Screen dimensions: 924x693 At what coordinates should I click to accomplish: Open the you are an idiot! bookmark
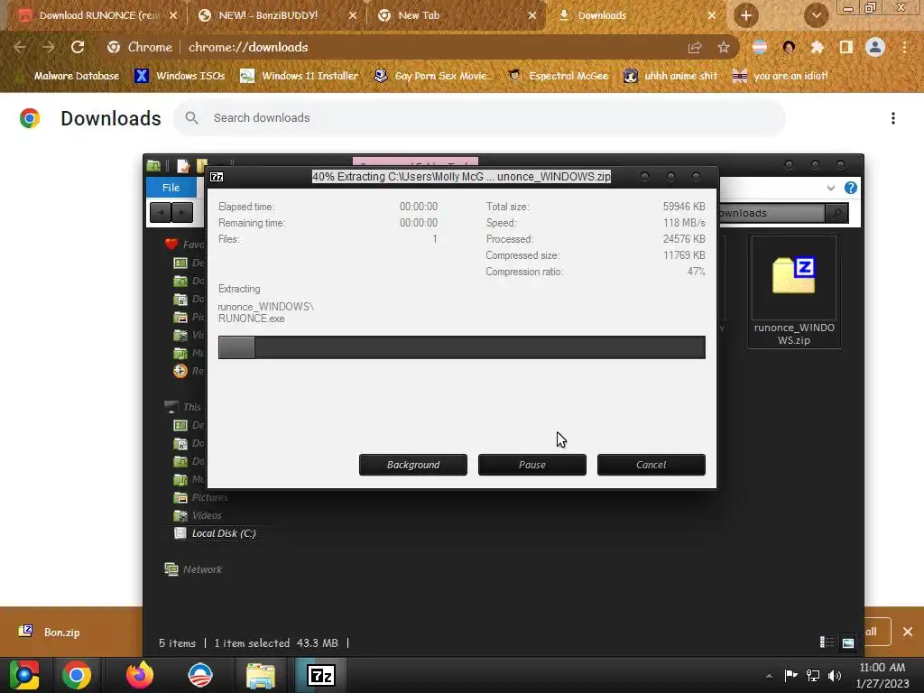[x=780, y=76]
